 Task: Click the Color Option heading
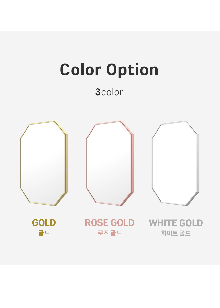pyautogui.click(x=109, y=70)
